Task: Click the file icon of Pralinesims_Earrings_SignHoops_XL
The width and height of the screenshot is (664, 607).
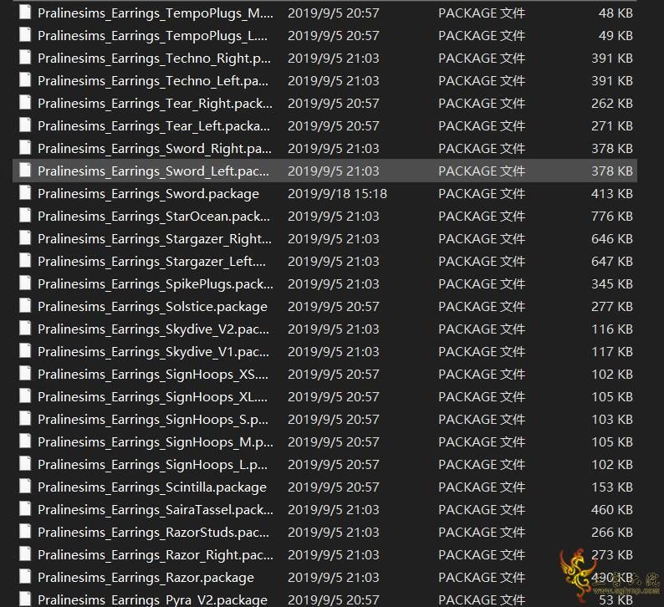Action: tap(25, 396)
